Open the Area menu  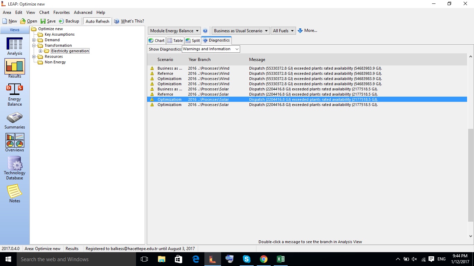(x=7, y=12)
